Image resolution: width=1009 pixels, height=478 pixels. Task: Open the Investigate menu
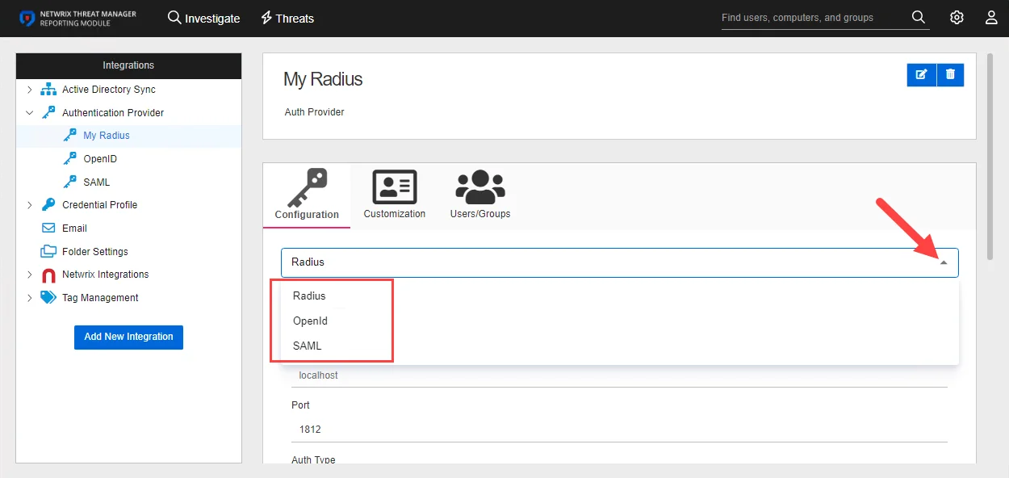pos(203,18)
